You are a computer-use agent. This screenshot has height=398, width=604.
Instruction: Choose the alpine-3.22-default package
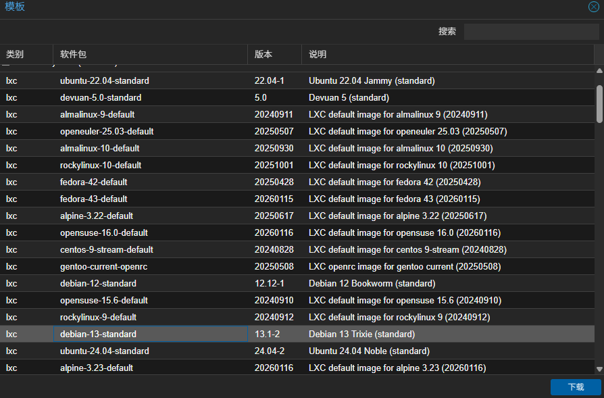(x=97, y=216)
